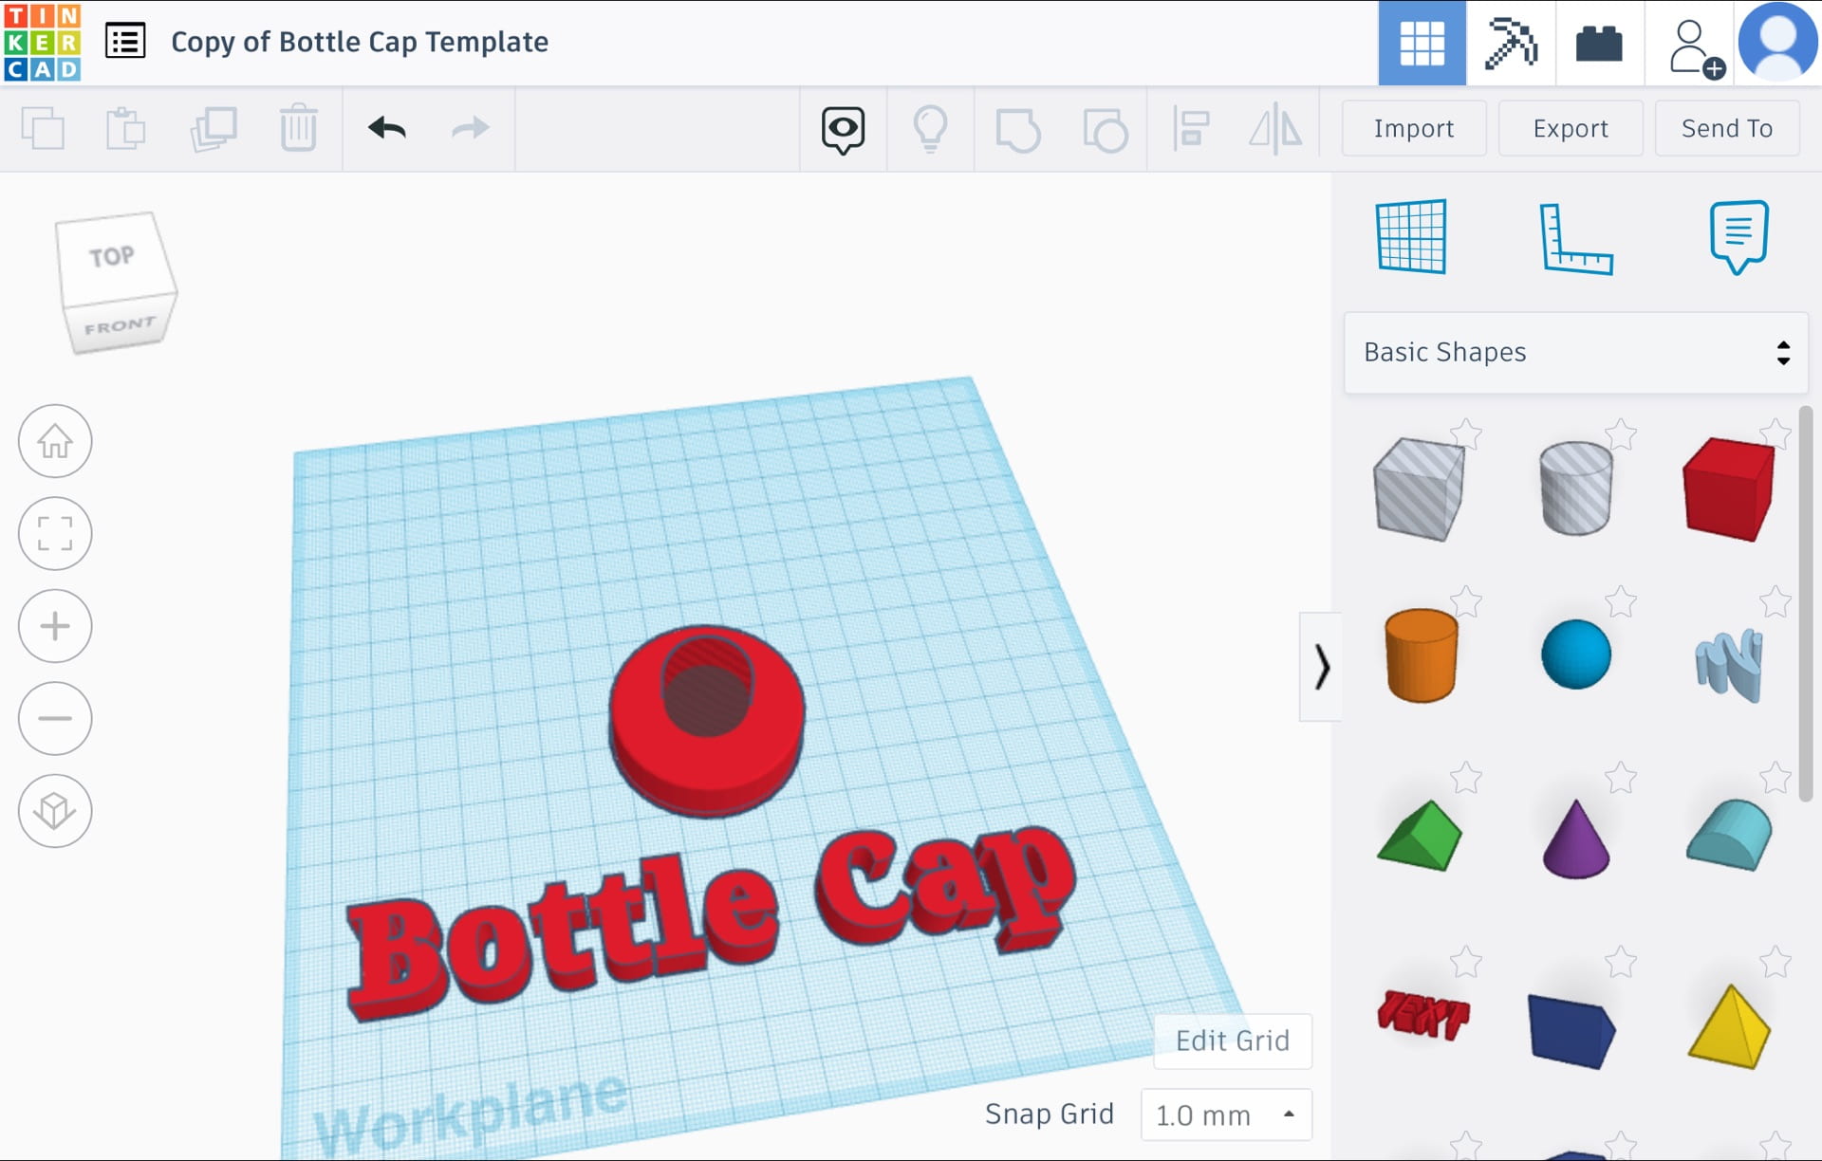Select the Scribble shape
This screenshot has height=1161, width=1822.
[x=1729, y=665]
